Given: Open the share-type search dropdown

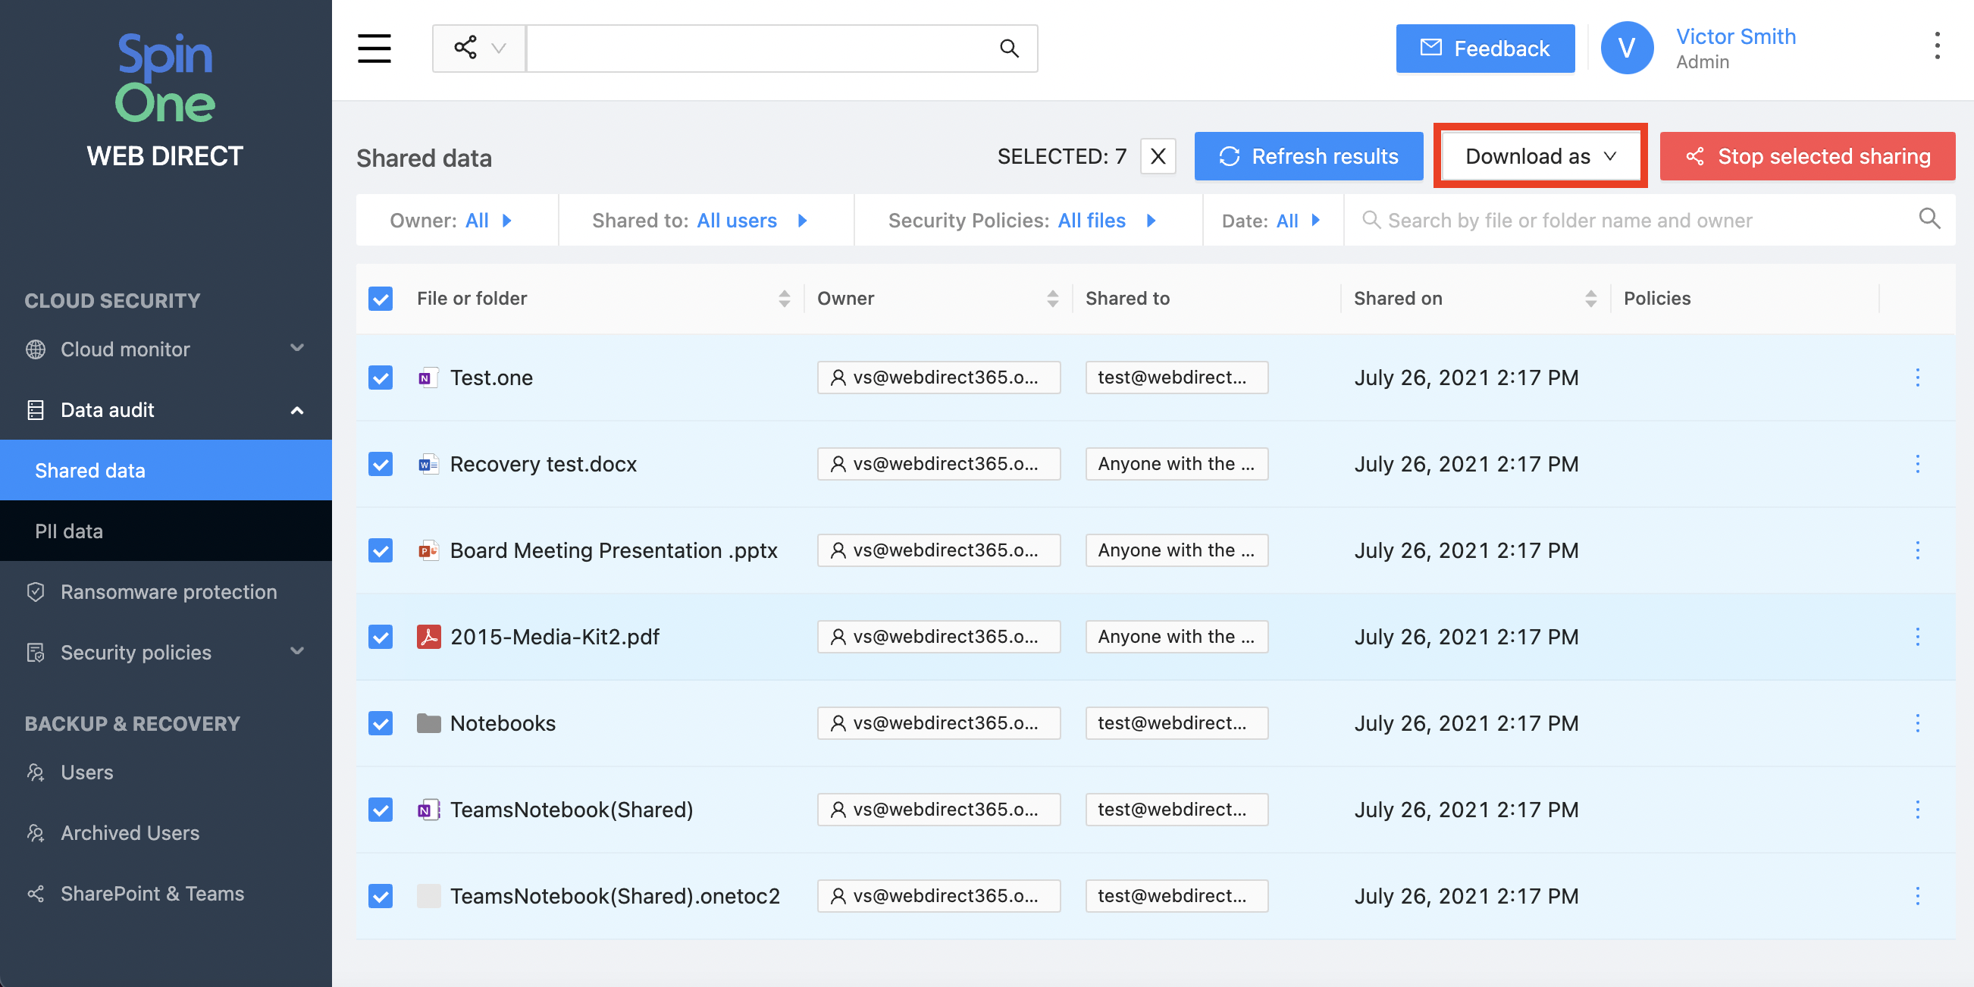Looking at the screenshot, I should (x=479, y=49).
